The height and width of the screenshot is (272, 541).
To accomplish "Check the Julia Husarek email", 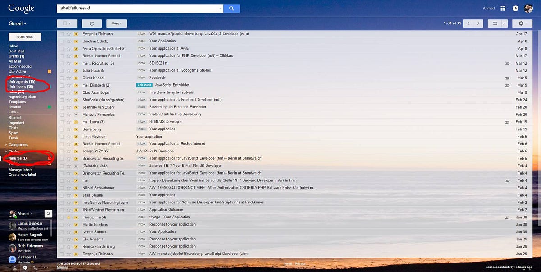I will (x=62, y=70).
